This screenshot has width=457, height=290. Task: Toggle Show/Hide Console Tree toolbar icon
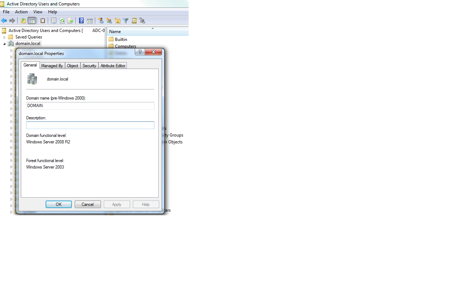tap(32, 21)
